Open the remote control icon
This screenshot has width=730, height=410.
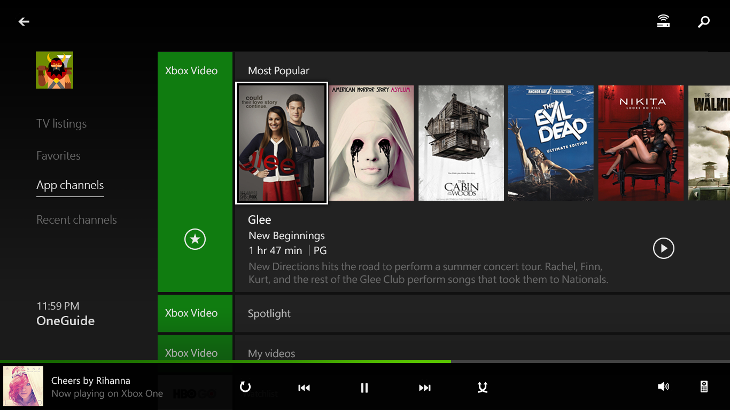[704, 388]
